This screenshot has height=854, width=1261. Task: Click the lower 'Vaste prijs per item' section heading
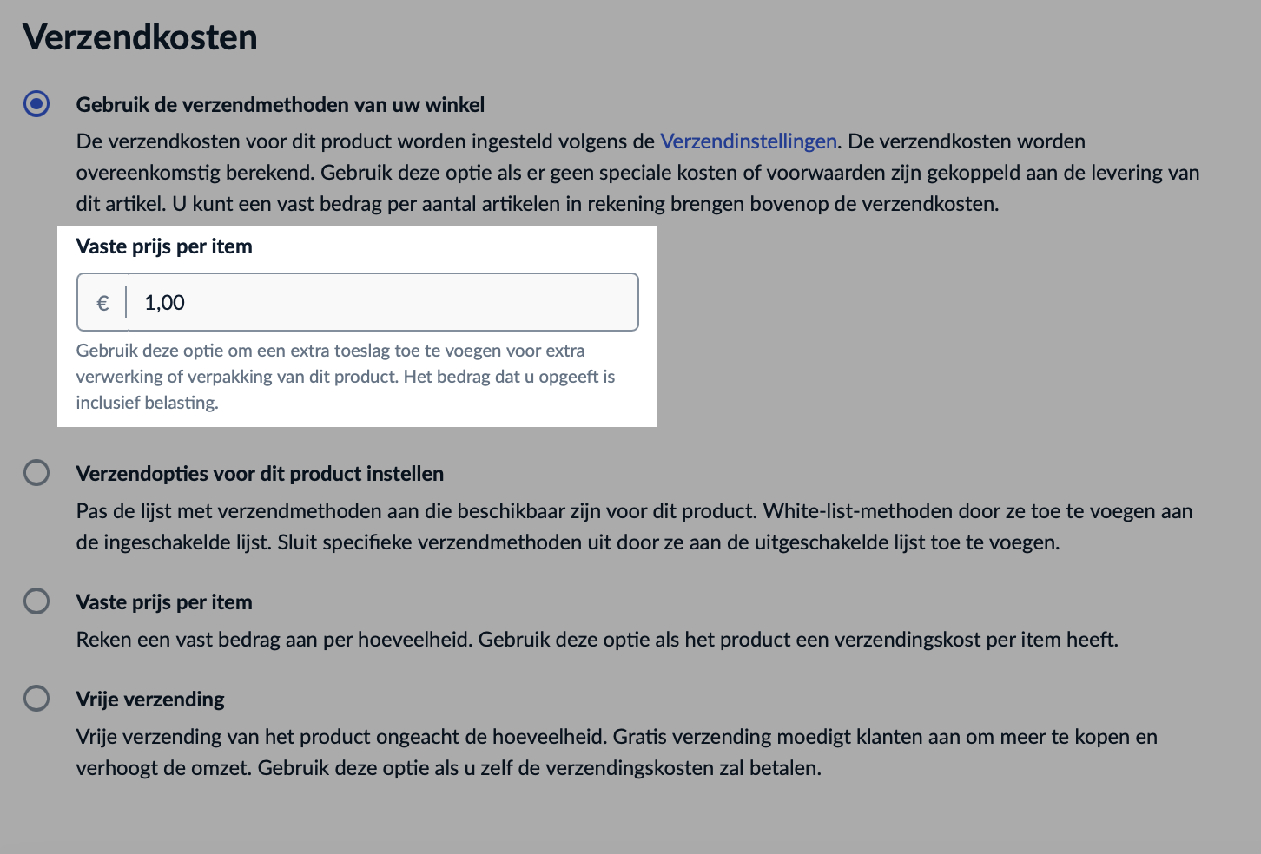[164, 601]
